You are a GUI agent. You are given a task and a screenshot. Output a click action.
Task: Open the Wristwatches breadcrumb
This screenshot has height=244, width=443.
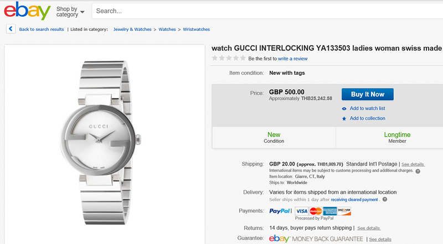tap(197, 29)
